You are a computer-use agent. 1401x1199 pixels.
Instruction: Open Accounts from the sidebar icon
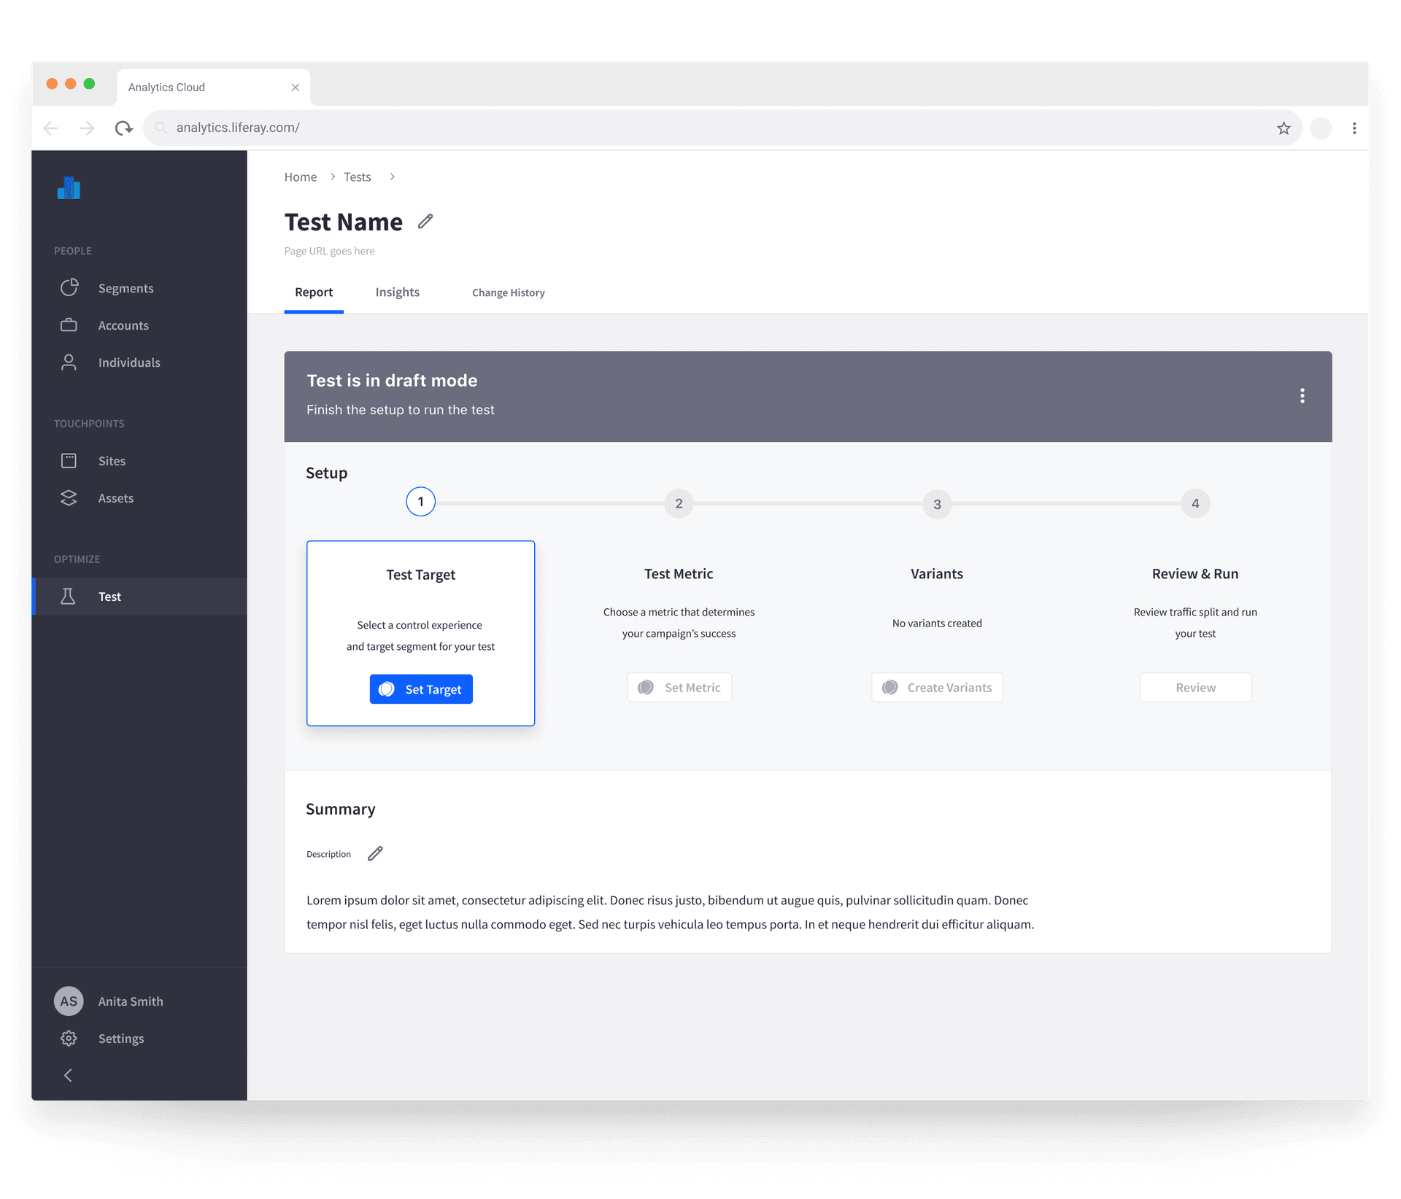coord(69,325)
